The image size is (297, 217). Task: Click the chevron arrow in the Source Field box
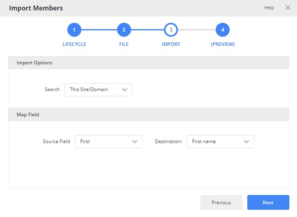click(x=134, y=142)
